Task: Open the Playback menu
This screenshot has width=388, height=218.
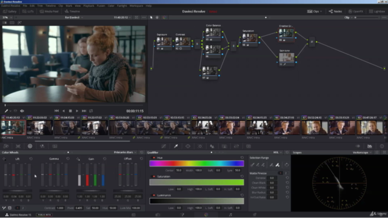Action: pos(89,5)
